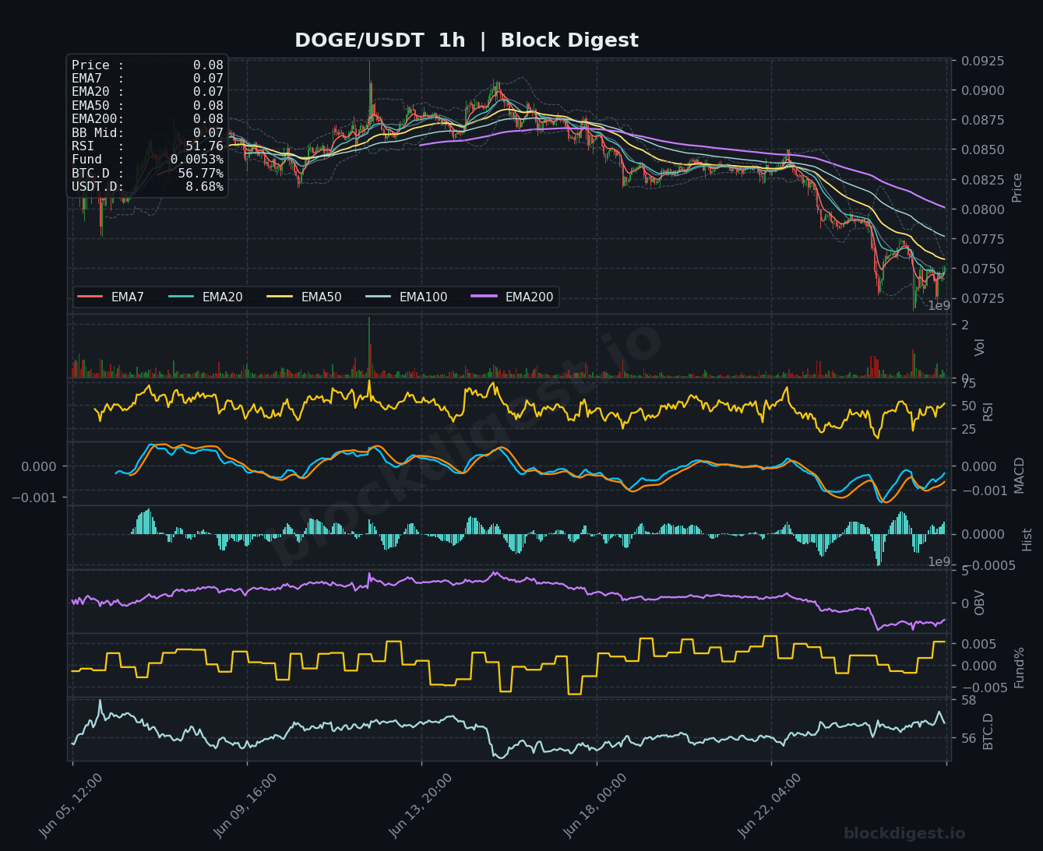
Task: Click the Fund 0.0053% row in info box
Action: tap(147, 160)
